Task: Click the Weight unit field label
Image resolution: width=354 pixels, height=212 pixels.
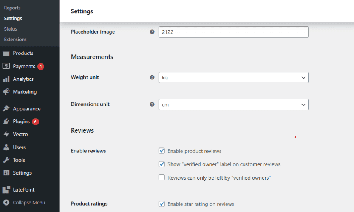Action: tap(85, 77)
